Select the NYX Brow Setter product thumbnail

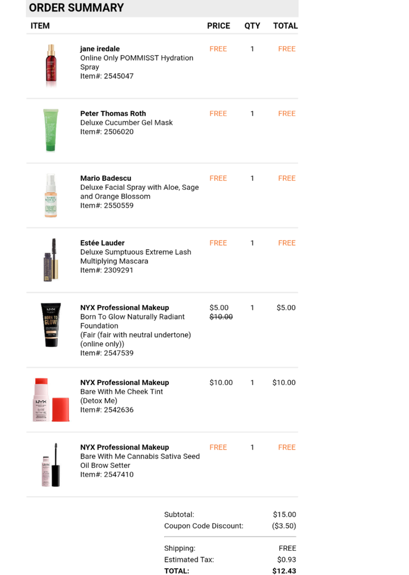click(51, 464)
